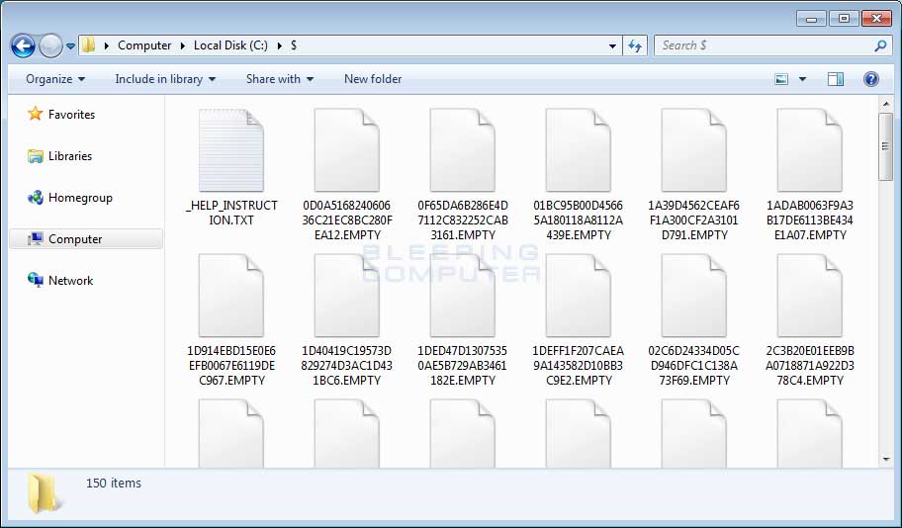902x528 pixels.
Task: Click the scroll down arrow
Action: click(x=885, y=459)
